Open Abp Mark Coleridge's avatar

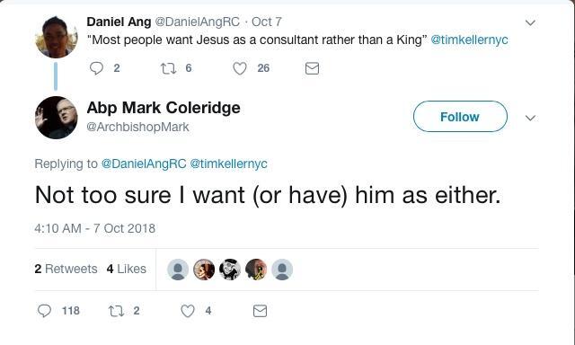[x=56, y=118]
